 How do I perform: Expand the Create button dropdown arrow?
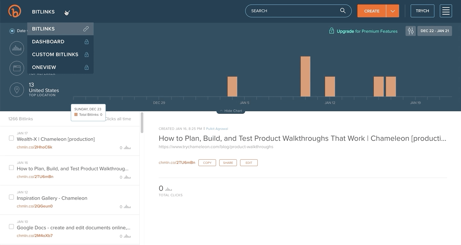click(392, 11)
